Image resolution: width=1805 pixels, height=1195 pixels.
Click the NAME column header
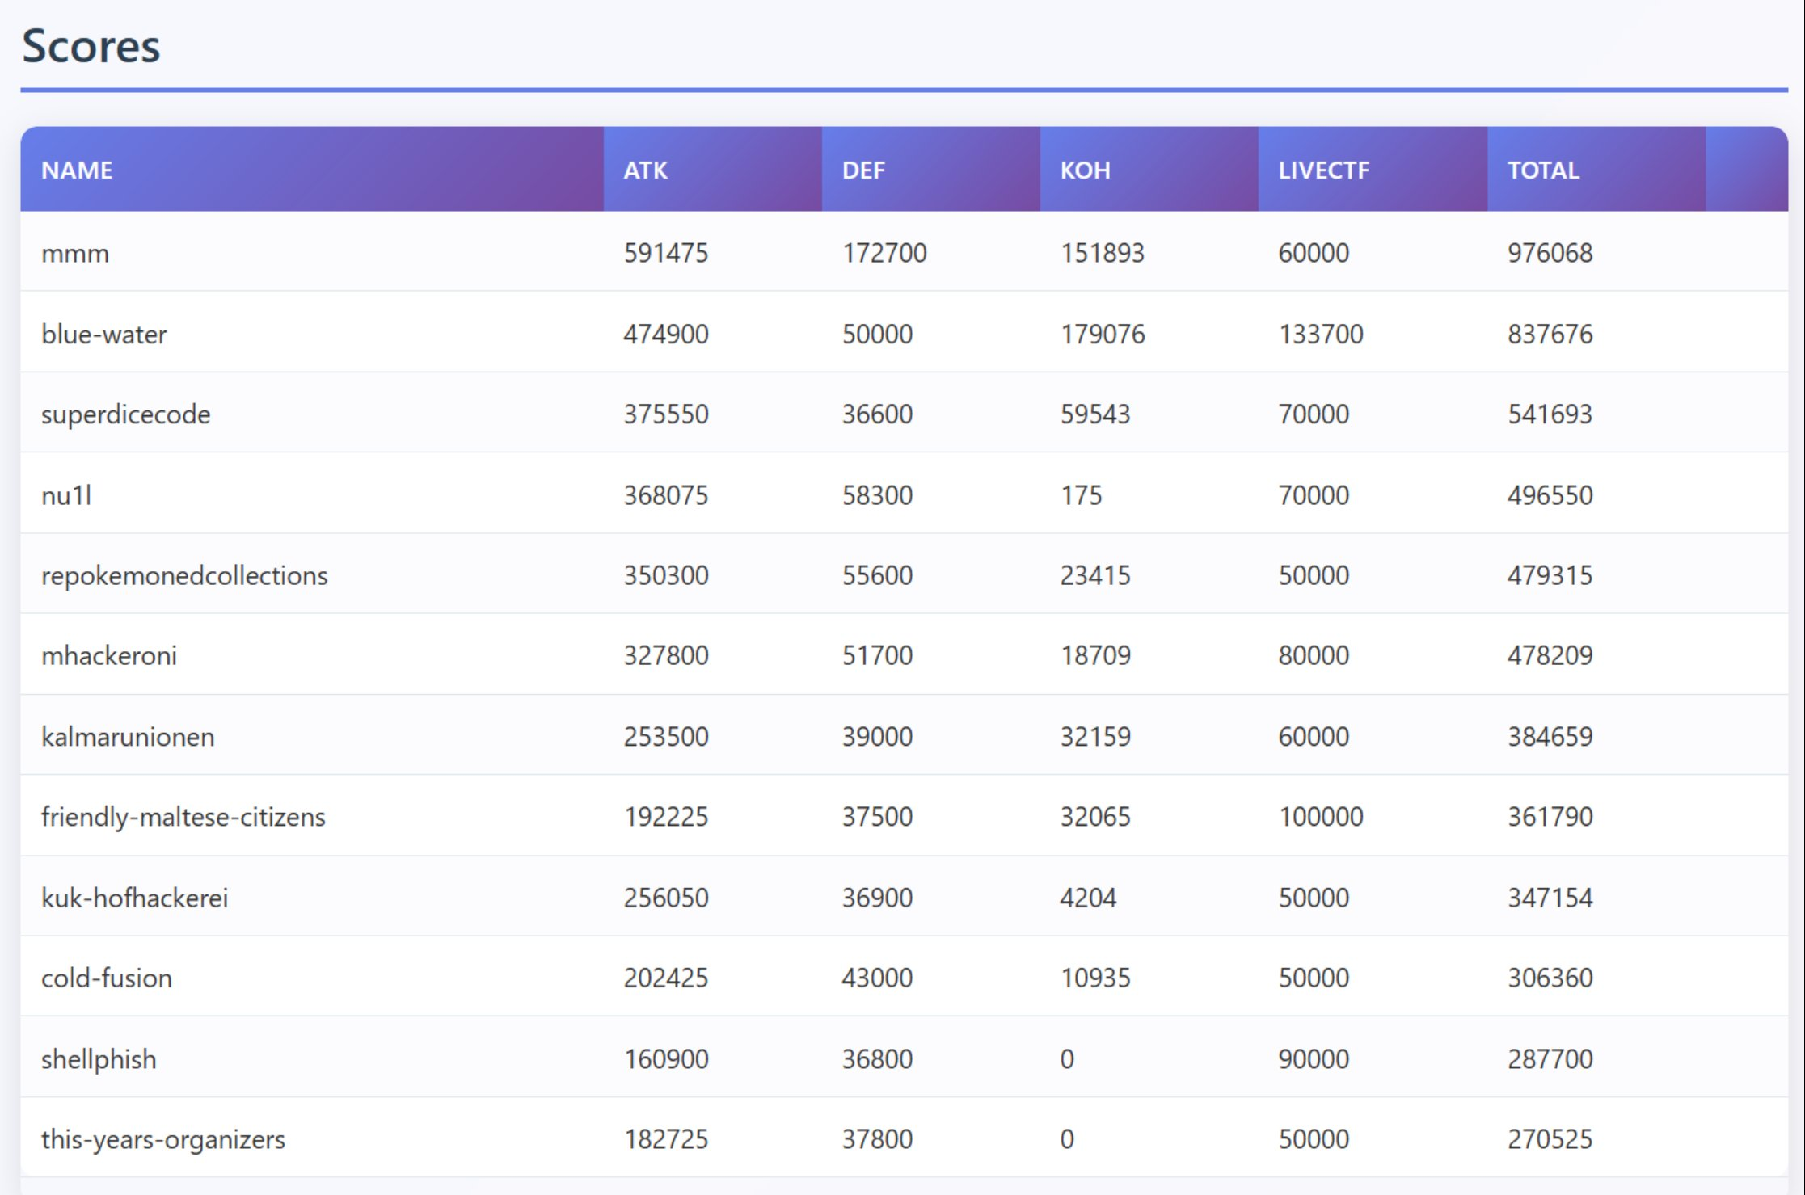(77, 170)
